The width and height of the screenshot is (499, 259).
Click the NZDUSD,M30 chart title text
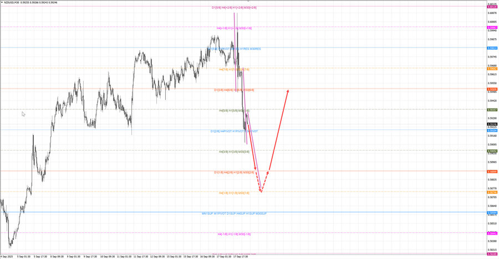tap(11, 2)
